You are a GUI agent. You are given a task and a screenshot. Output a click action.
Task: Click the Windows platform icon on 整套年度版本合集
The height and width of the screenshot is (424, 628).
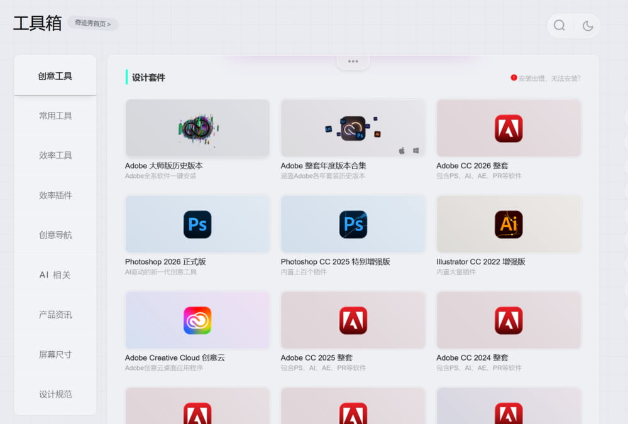(x=416, y=151)
